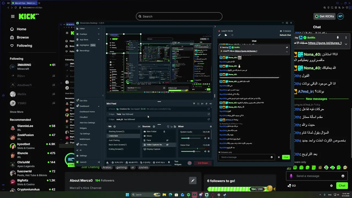
Task: Toggle visibility of the Face source
Action: pos(167,140)
